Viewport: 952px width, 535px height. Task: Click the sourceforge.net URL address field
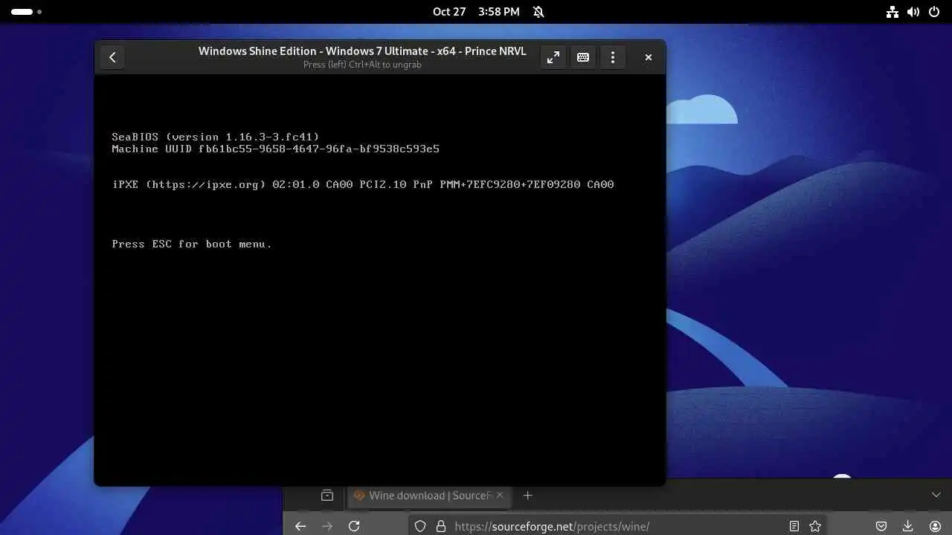click(x=617, y=526)
